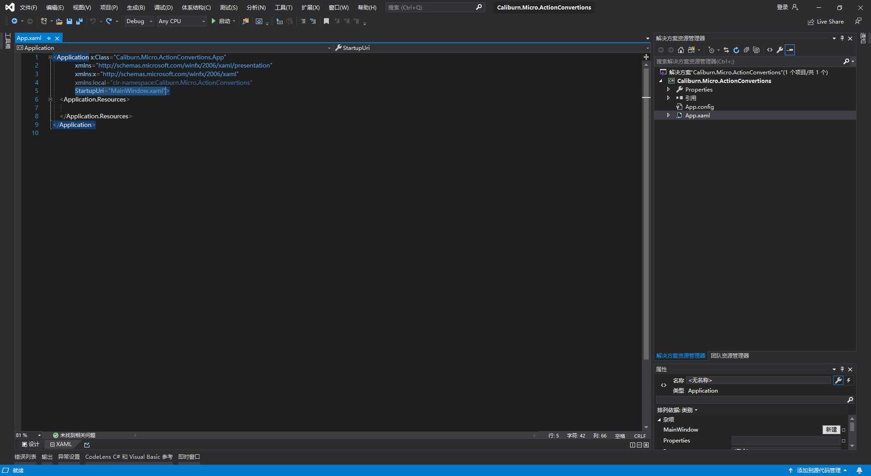Toggle preview selected items button

pos(790,50)
